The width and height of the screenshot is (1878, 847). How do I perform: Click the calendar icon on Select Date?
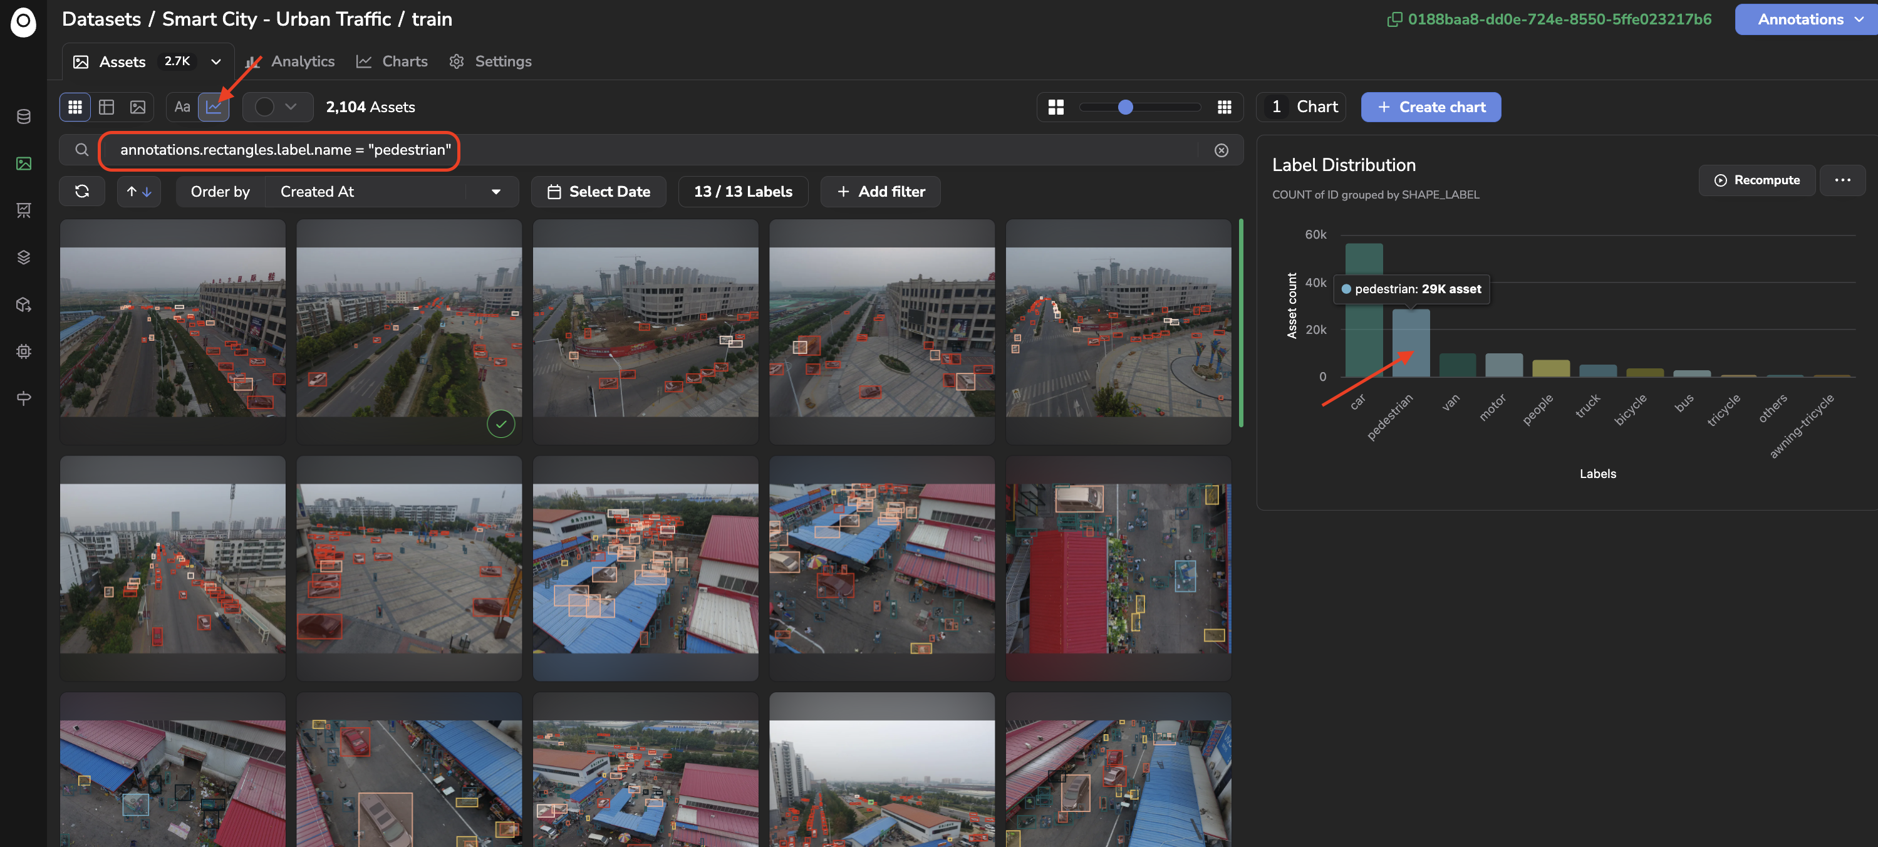tap(554, 192)
